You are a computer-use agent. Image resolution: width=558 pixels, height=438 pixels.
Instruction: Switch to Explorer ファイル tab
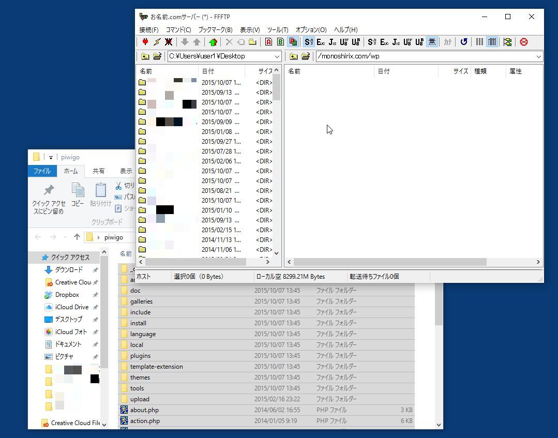42,171
